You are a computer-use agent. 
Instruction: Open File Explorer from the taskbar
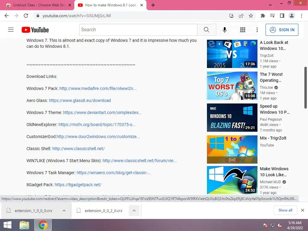(24, 225)
